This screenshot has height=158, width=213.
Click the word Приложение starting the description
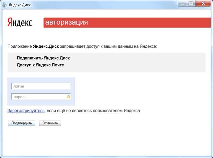pos(20,46)
